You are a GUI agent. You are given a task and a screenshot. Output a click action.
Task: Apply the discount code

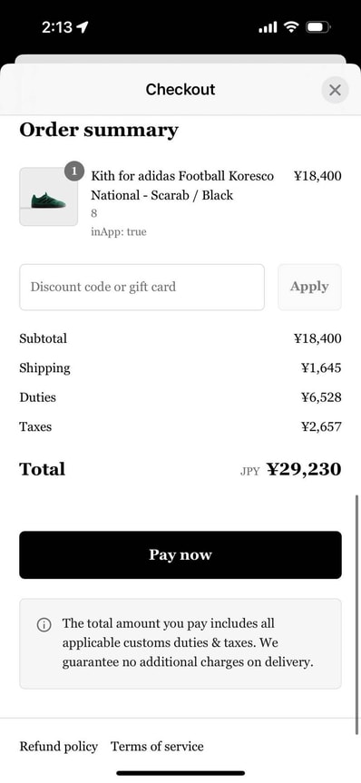(x=309, y=287)
